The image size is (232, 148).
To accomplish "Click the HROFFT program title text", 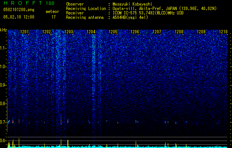I will [23, 3].
